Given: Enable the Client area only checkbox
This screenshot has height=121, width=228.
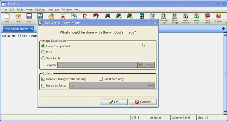Looking at the screenshot, I should tap(101, 79).
